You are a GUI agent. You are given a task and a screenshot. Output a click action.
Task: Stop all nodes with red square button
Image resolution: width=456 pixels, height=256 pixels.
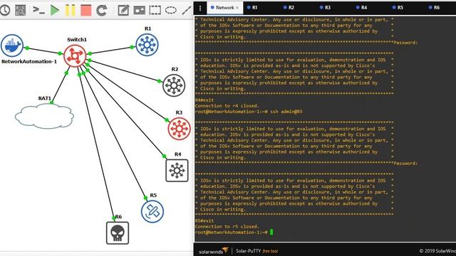coord(85,11)
